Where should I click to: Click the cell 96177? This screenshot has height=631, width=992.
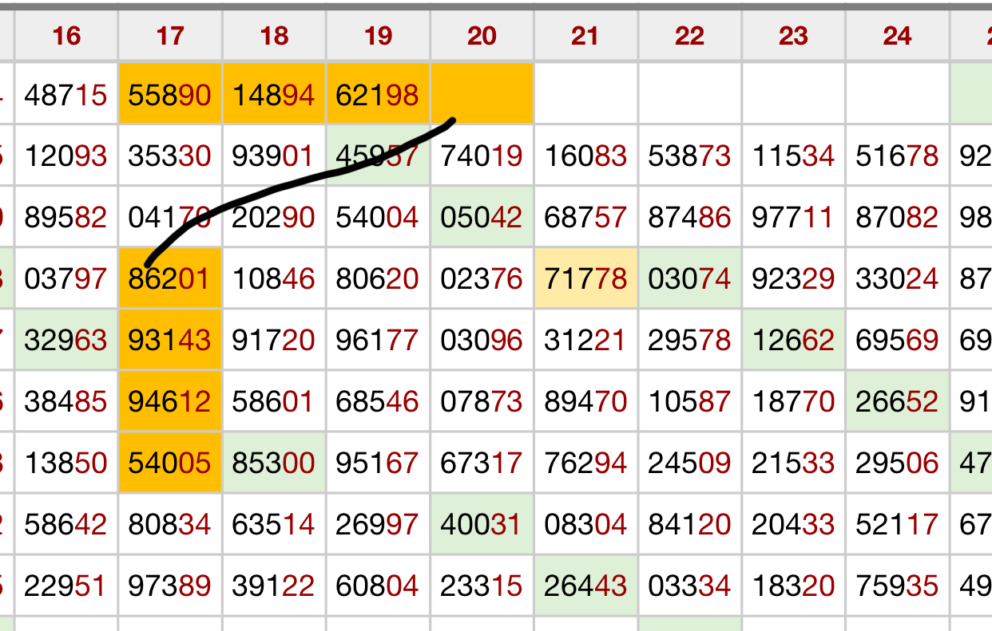point(378,340)
